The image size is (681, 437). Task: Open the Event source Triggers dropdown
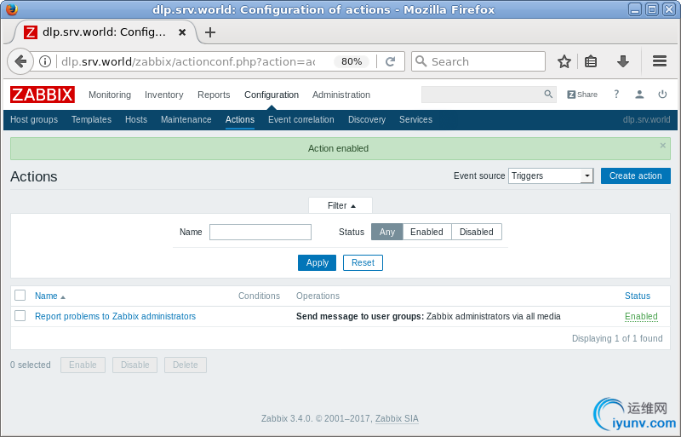pos(551,175)
